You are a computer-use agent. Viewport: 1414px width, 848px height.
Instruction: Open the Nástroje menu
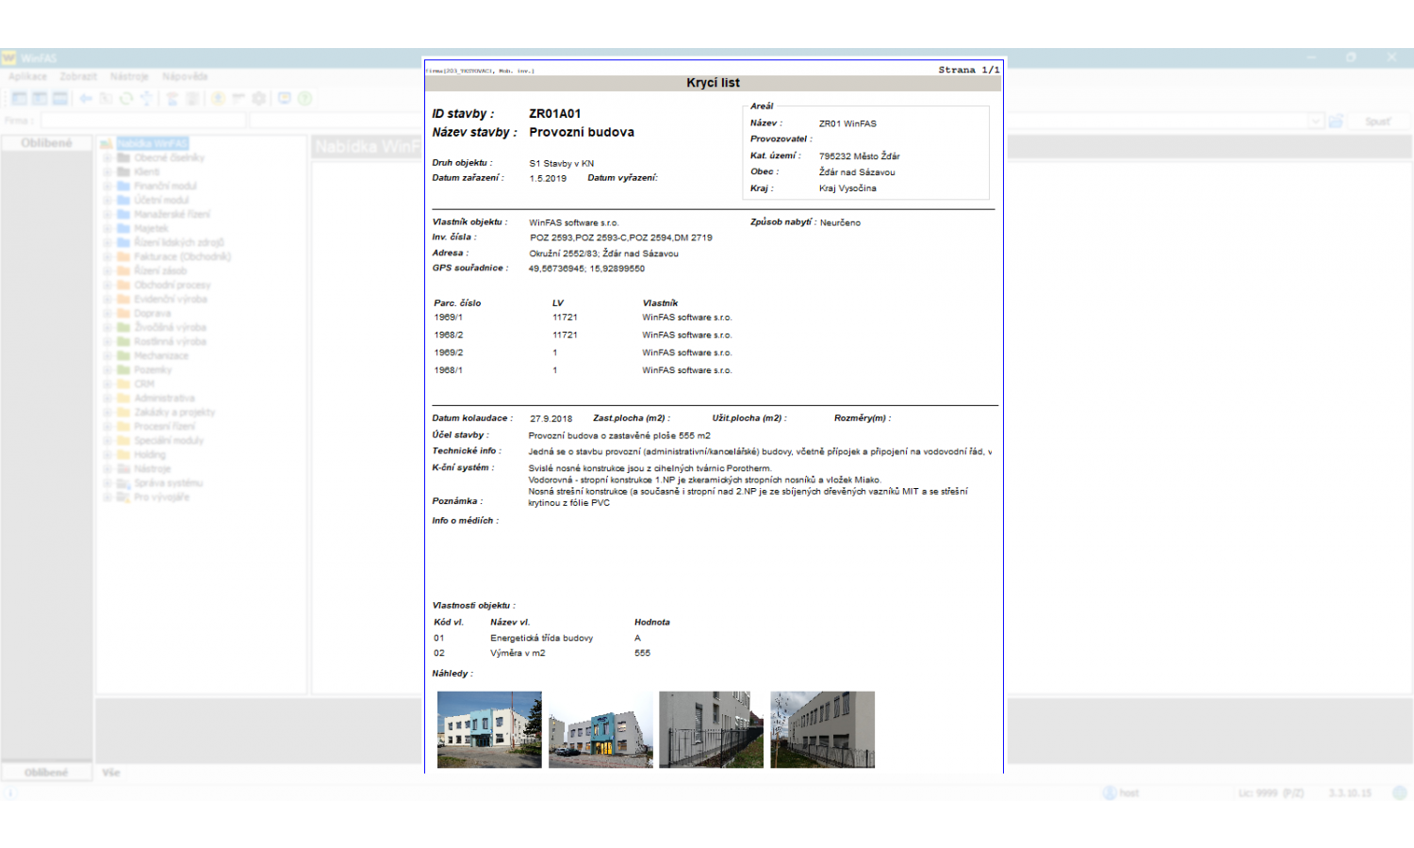[129, 76]
